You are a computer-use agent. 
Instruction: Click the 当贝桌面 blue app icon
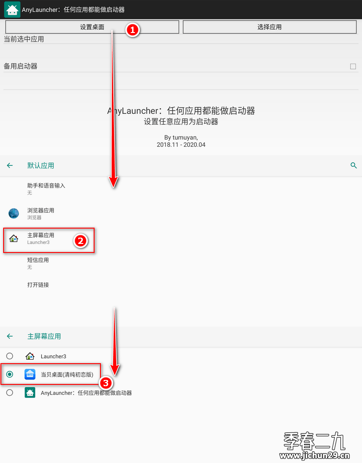tap(30, 374)
